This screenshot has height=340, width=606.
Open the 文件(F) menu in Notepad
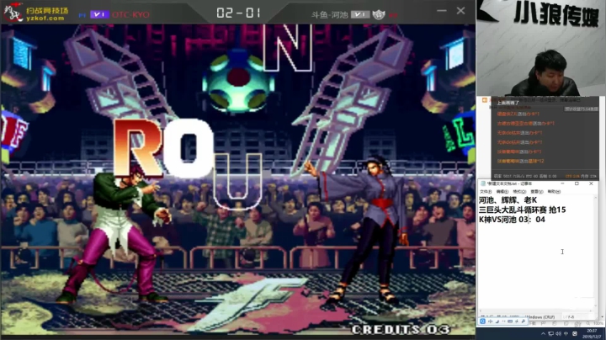pos(486,192)
